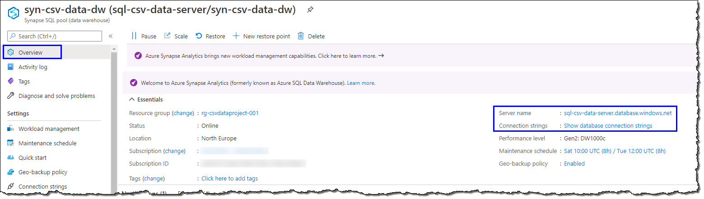Click here to add tags link
Viewport: 704px width, 199px height.
click(229, 178)
